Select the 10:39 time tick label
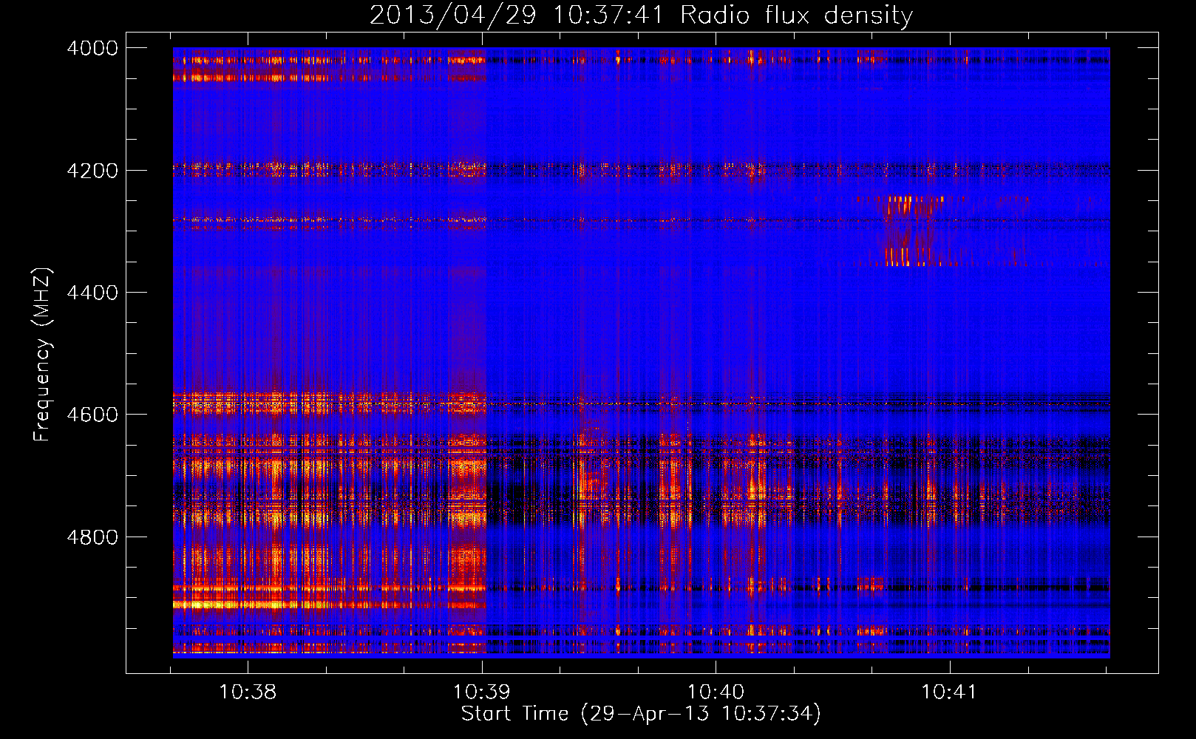This screenshot has width=1196, height=739. point(482,692)
